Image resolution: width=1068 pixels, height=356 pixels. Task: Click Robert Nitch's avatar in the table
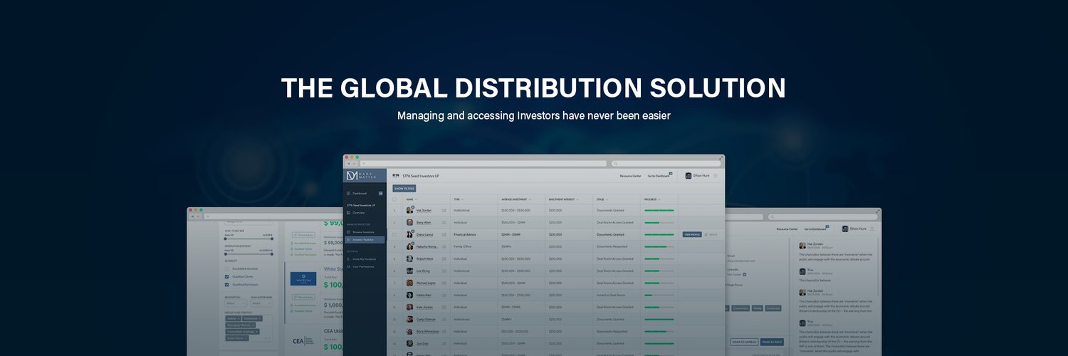[x=410, y=258]
